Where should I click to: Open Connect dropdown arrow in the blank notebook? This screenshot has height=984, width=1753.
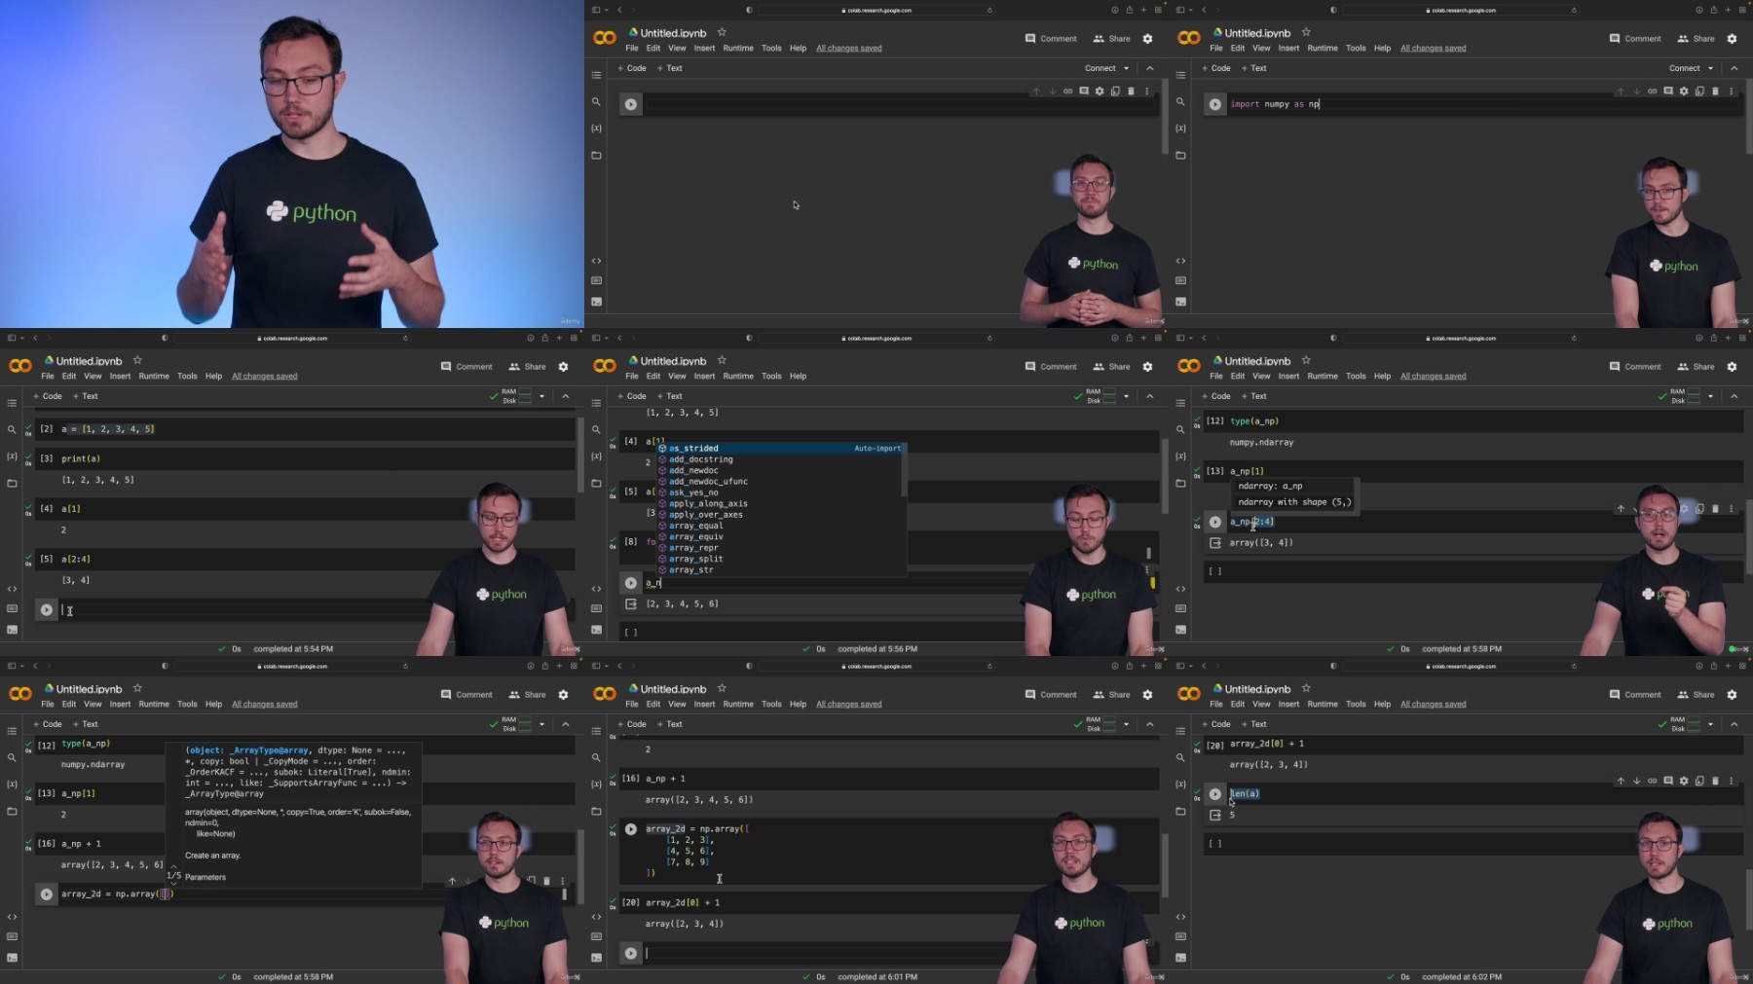(x=1126, y=68)
